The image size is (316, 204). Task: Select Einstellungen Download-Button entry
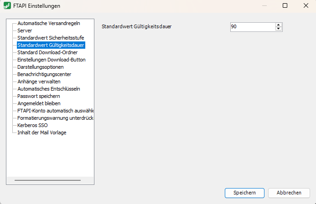(x=52, y=60)
